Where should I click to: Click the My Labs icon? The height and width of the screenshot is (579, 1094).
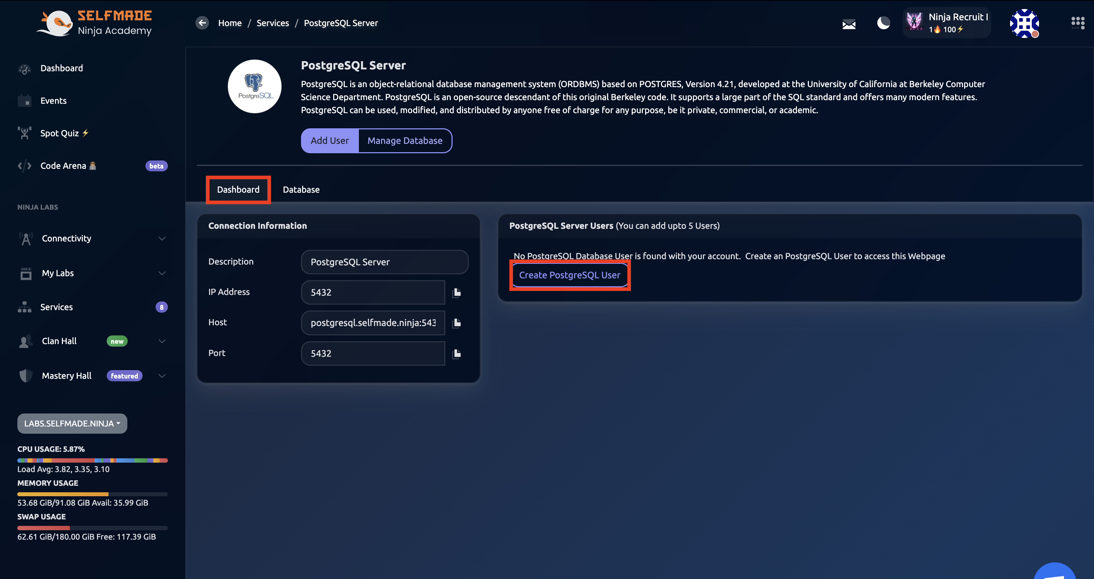click(x=26, y=274)
